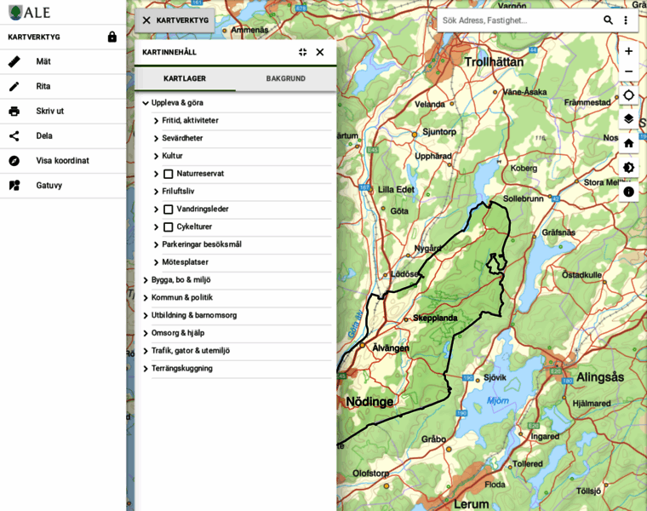
Task: Click the home extent icon
Action: click(x=628, y=143)
